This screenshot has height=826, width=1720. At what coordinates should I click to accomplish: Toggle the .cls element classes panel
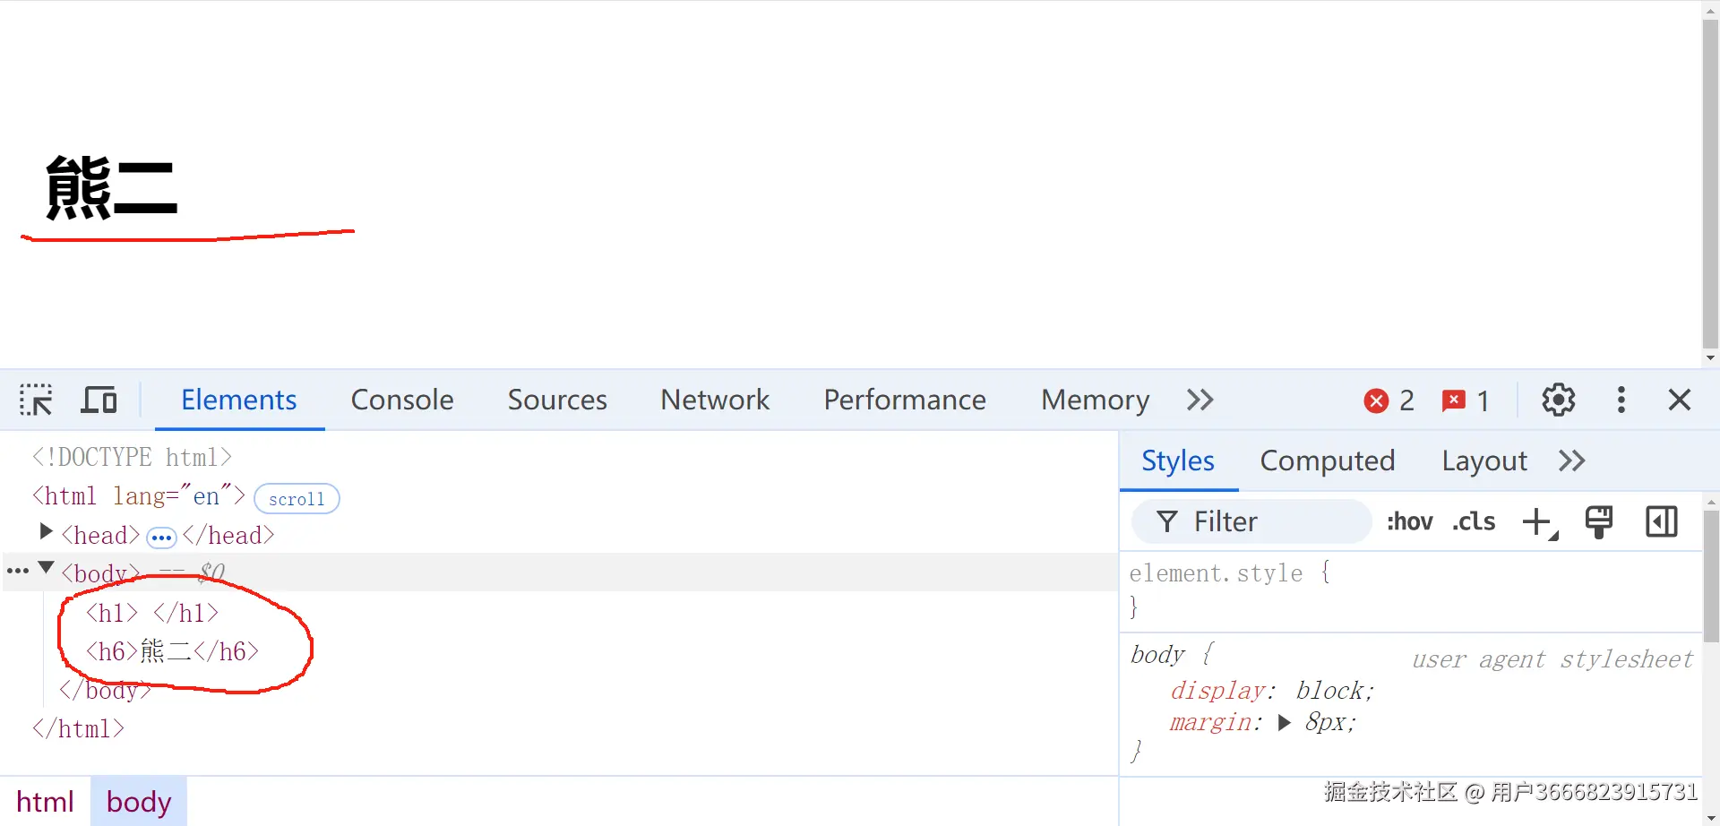click(1474, 521)
